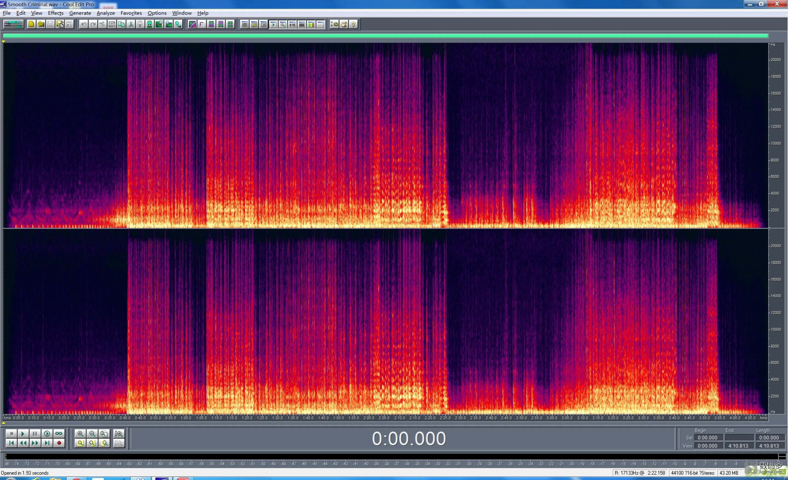
Task: Zoom out full with the page magnifier
Action: click(x=104, y=433)
